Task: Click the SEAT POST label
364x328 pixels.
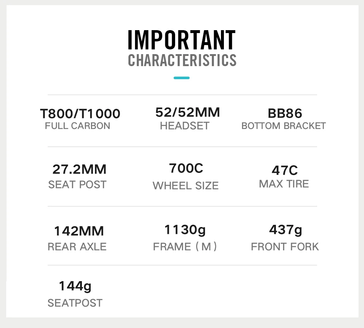Action: [77, 185]
